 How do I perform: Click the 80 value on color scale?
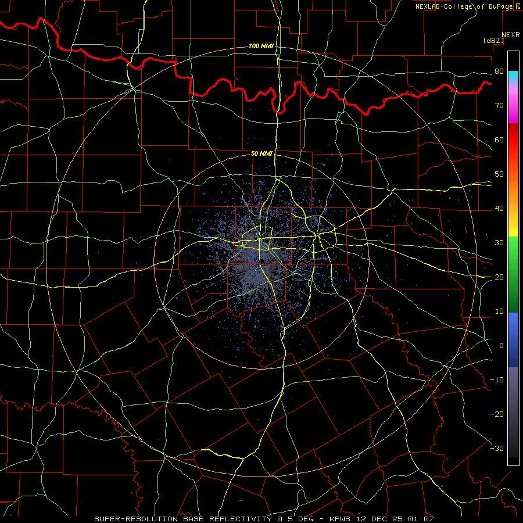tap(499, 71)
